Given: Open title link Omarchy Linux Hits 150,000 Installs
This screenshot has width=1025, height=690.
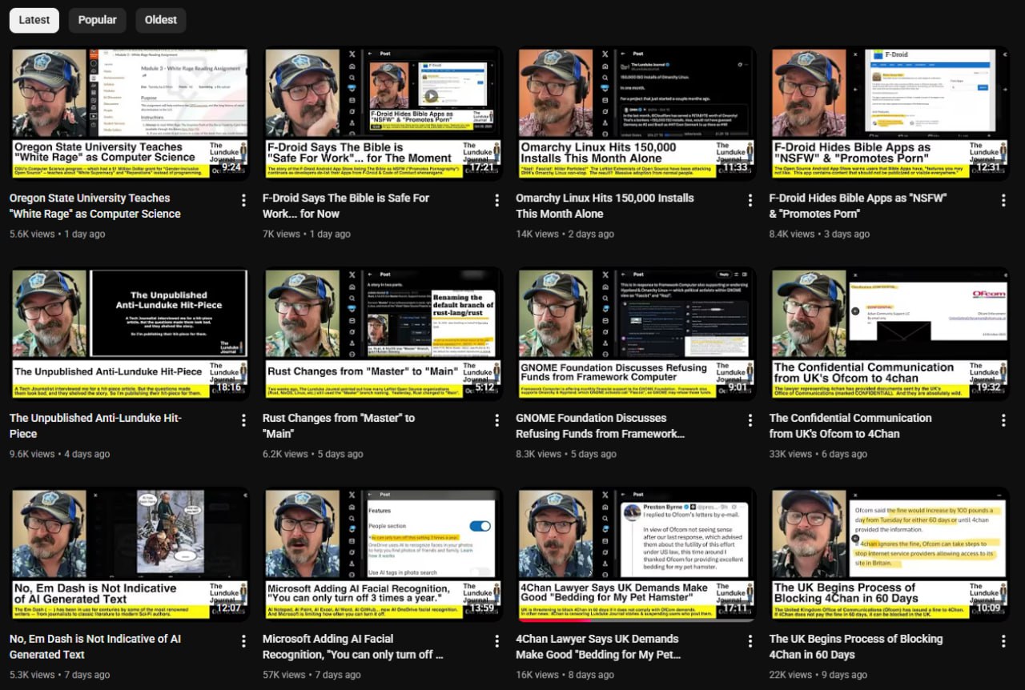Looking at the screenshot, I should coord(605,206).
